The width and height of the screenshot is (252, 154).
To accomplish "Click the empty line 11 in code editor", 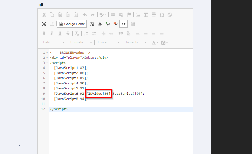I will tap(121, 104).
